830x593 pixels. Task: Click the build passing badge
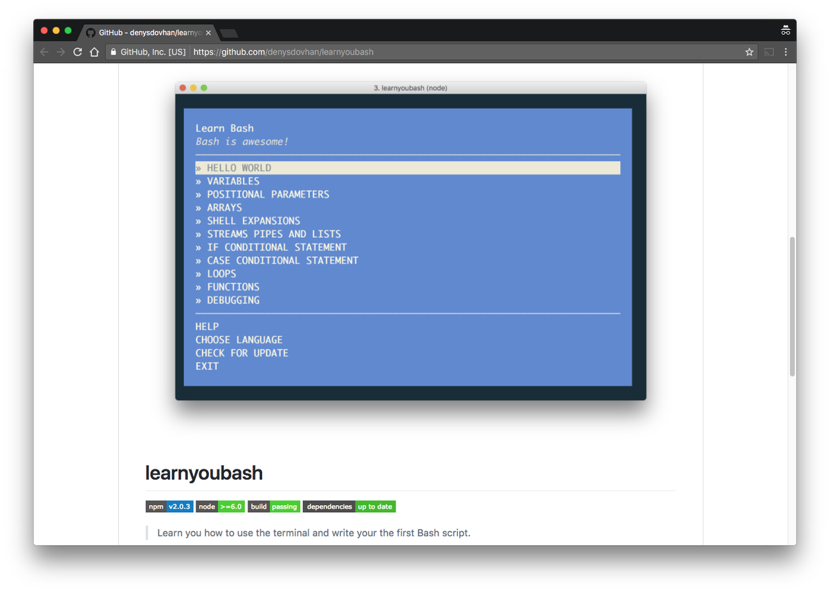coord(273,507)
